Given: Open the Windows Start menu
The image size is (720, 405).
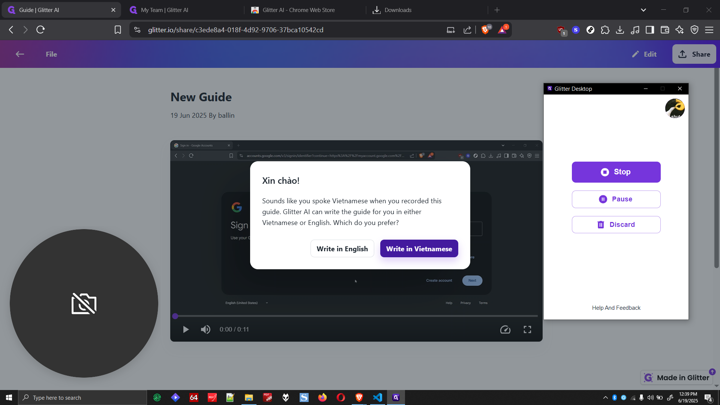Looking at the screenshot, I should coord(9,397).
